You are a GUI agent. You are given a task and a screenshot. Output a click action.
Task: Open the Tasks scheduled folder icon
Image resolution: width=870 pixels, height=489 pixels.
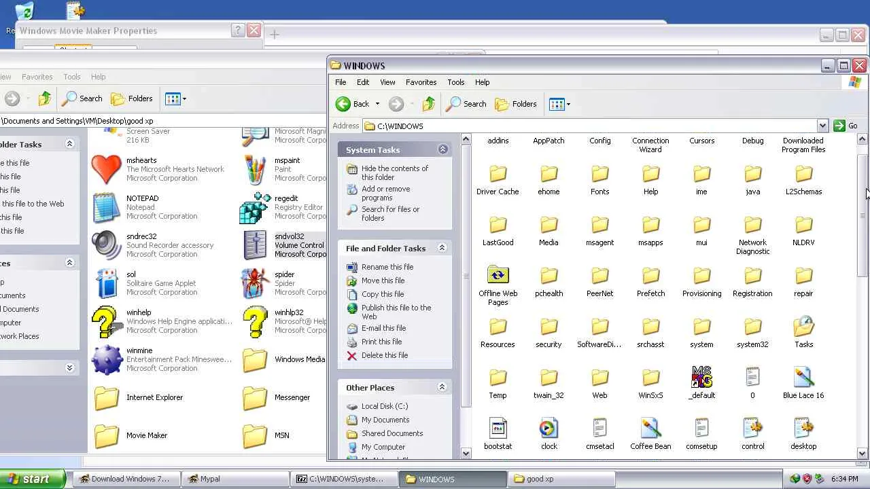coord(803,327)
